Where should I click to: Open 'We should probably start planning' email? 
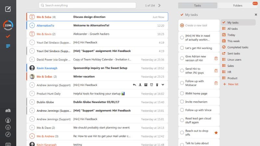click(x=97, y=128)
